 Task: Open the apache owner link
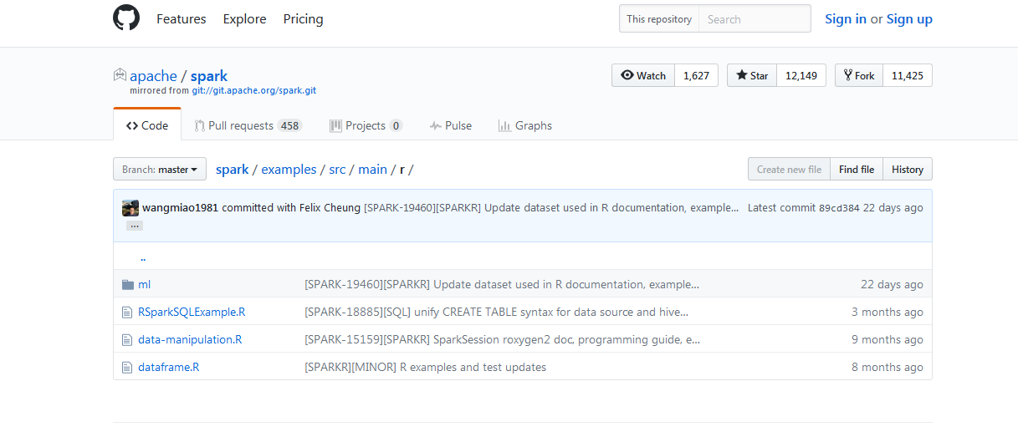tap(153, 75)
